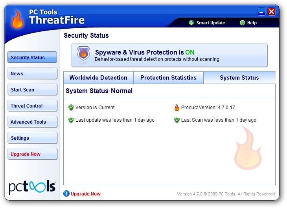Open the News section in sidebar
287x208 pixels.
32,73
